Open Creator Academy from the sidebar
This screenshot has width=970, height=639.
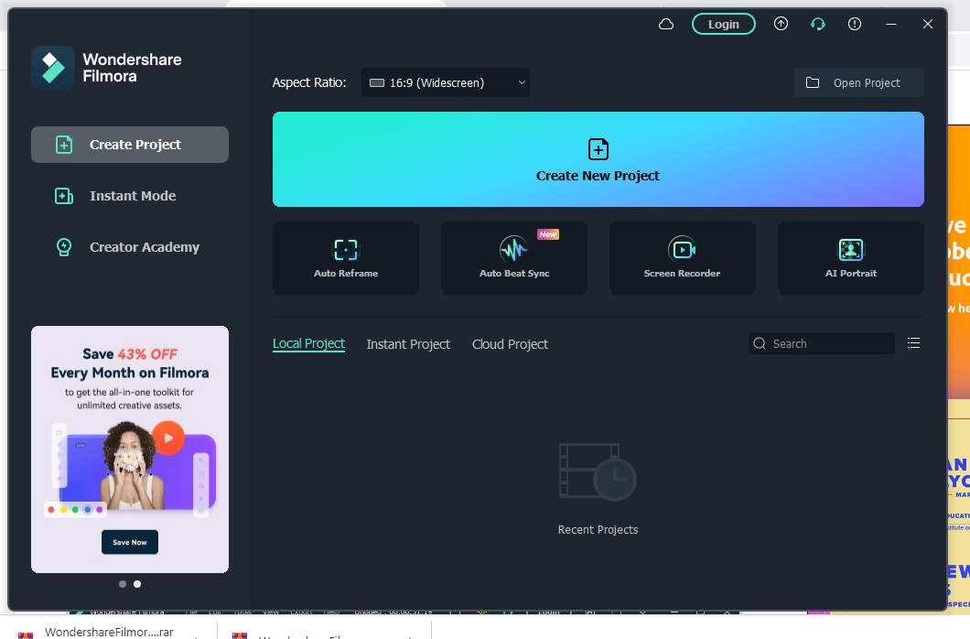coord(129,246)
